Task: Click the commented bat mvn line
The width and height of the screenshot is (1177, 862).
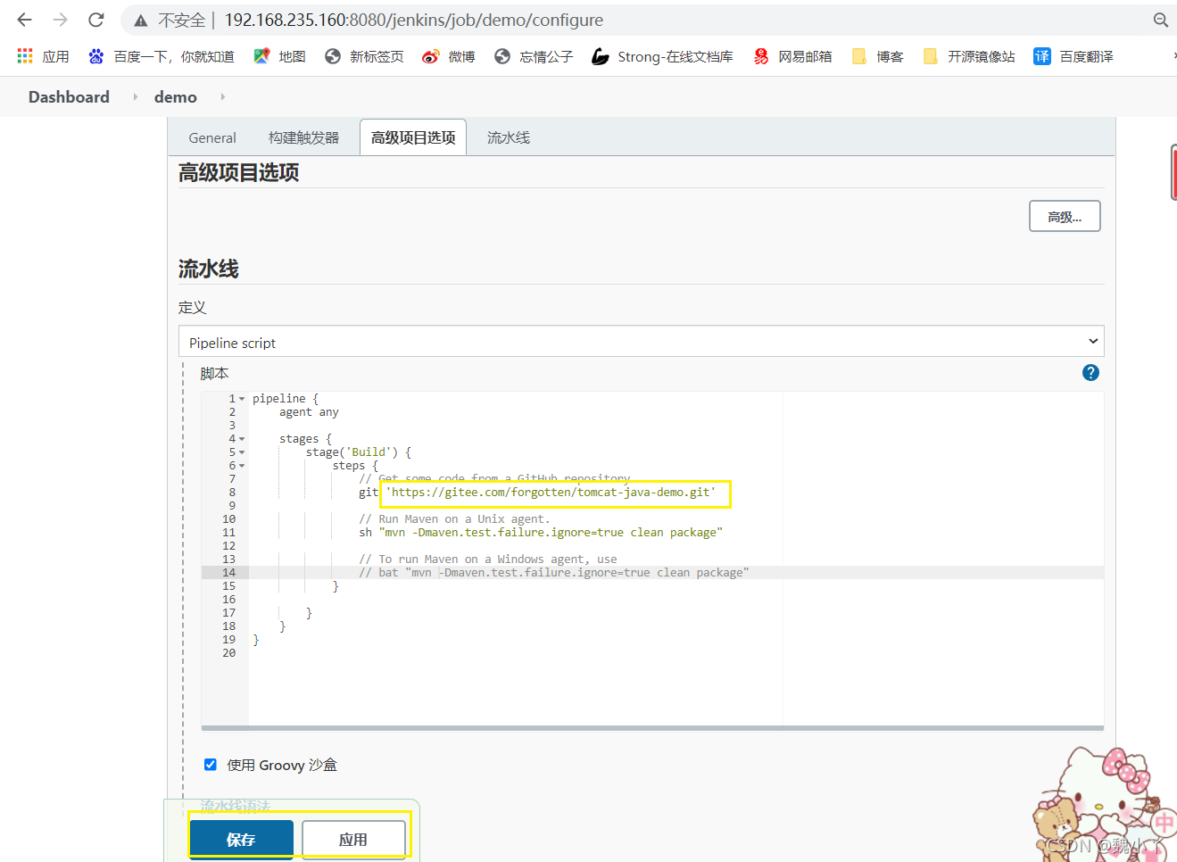Action: tap(554, 573)
